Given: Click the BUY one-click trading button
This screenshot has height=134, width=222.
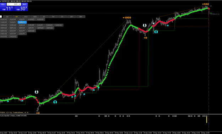Looking at the screenshot, I should (x=25, y=4).
